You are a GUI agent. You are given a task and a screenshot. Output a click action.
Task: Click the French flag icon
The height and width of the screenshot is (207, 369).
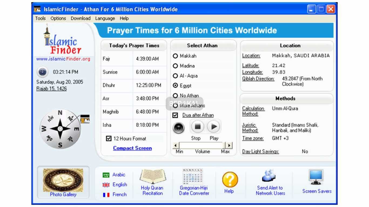tap(106, 195)
